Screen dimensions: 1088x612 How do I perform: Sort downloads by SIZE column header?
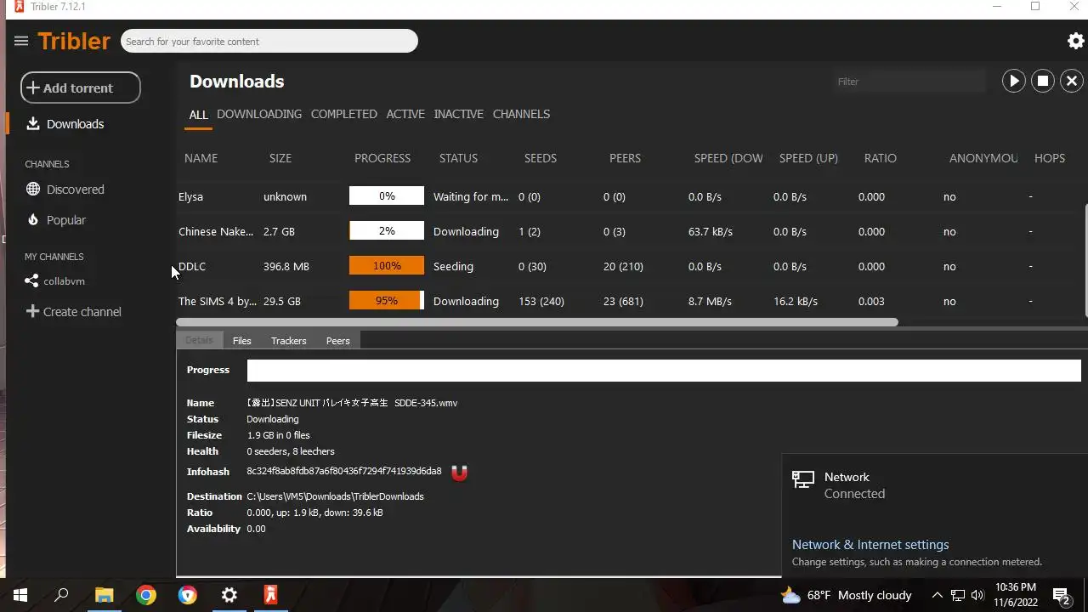pos(280,158)
